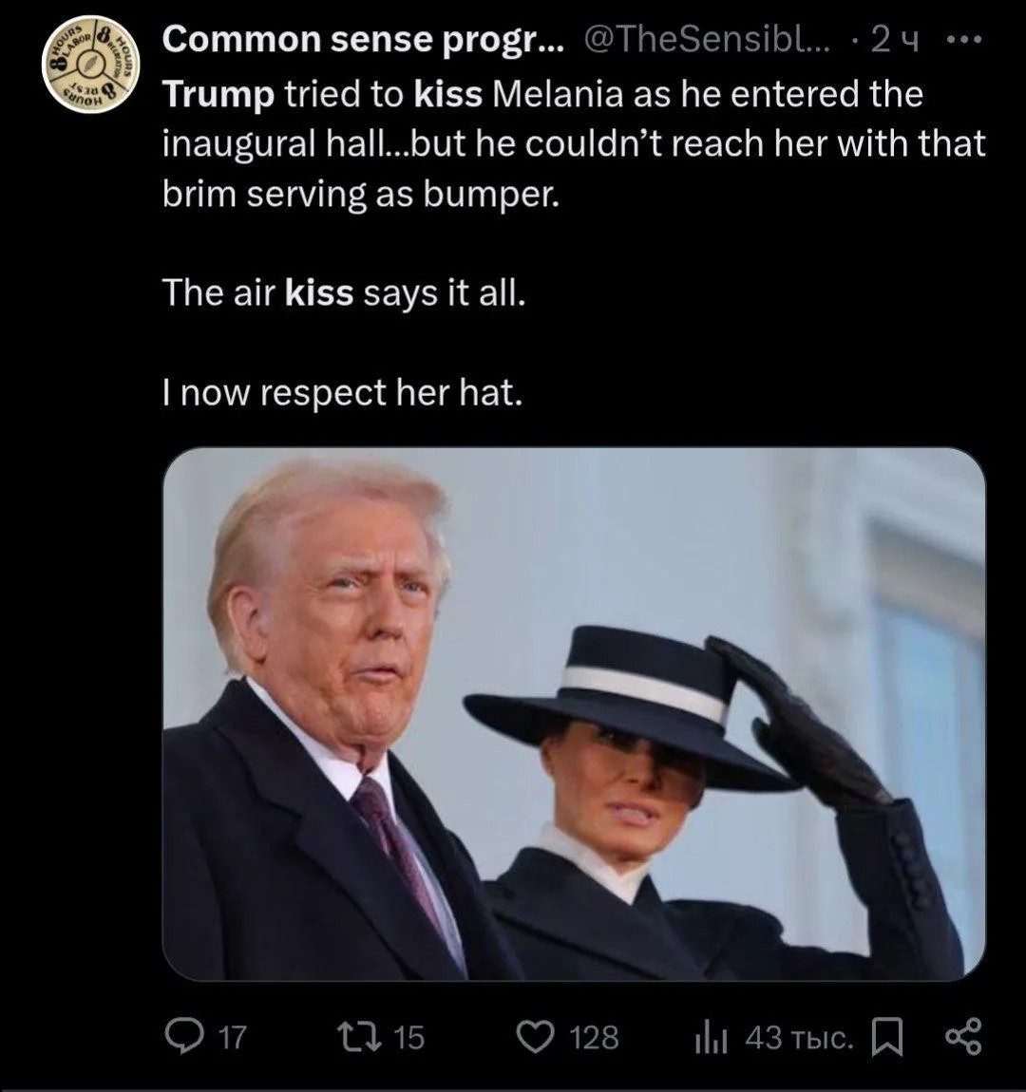Click the text "The air kiss says it all."
The width and height of the screenshot is (1026, 1092).
click(x=344, y=292)
